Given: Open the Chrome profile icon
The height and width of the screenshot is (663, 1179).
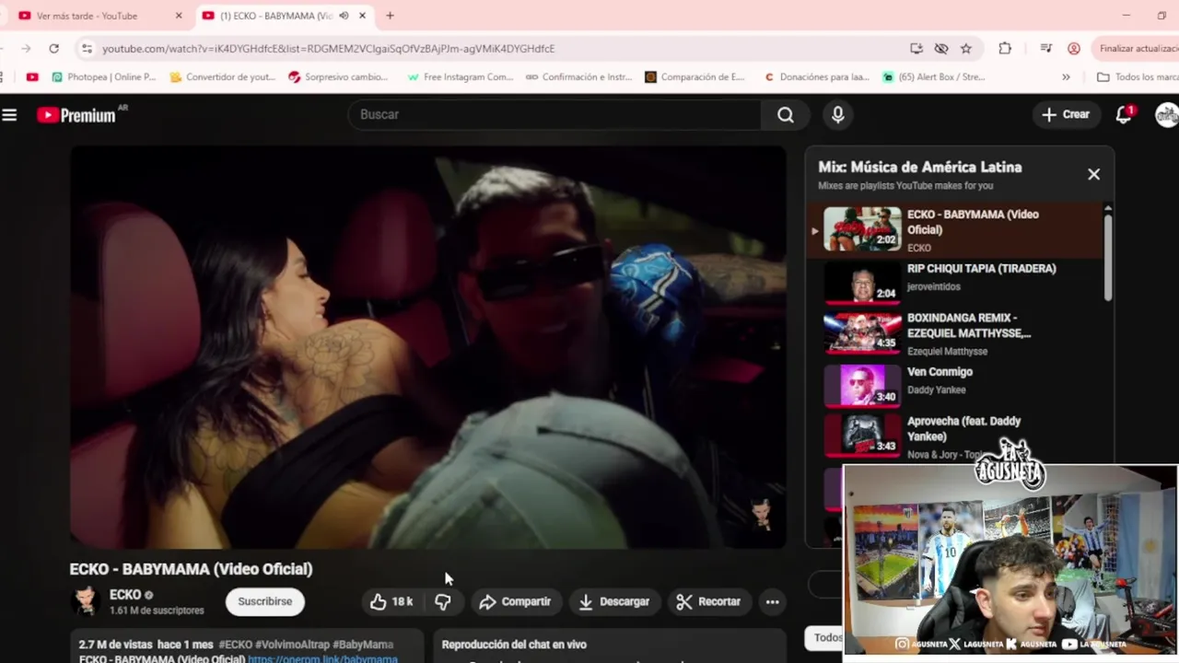Looking at the screenshot, I should pyautogui.click(x=1074, y=49).
